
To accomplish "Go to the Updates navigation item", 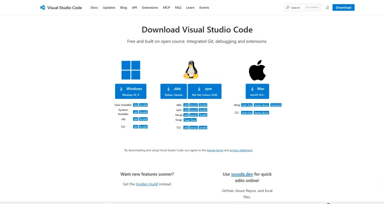I will click(x=109, y=7).
